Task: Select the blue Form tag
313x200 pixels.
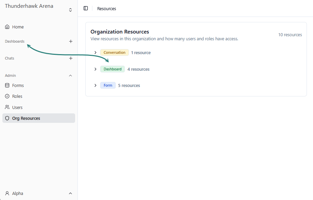Action: point(108,85)
